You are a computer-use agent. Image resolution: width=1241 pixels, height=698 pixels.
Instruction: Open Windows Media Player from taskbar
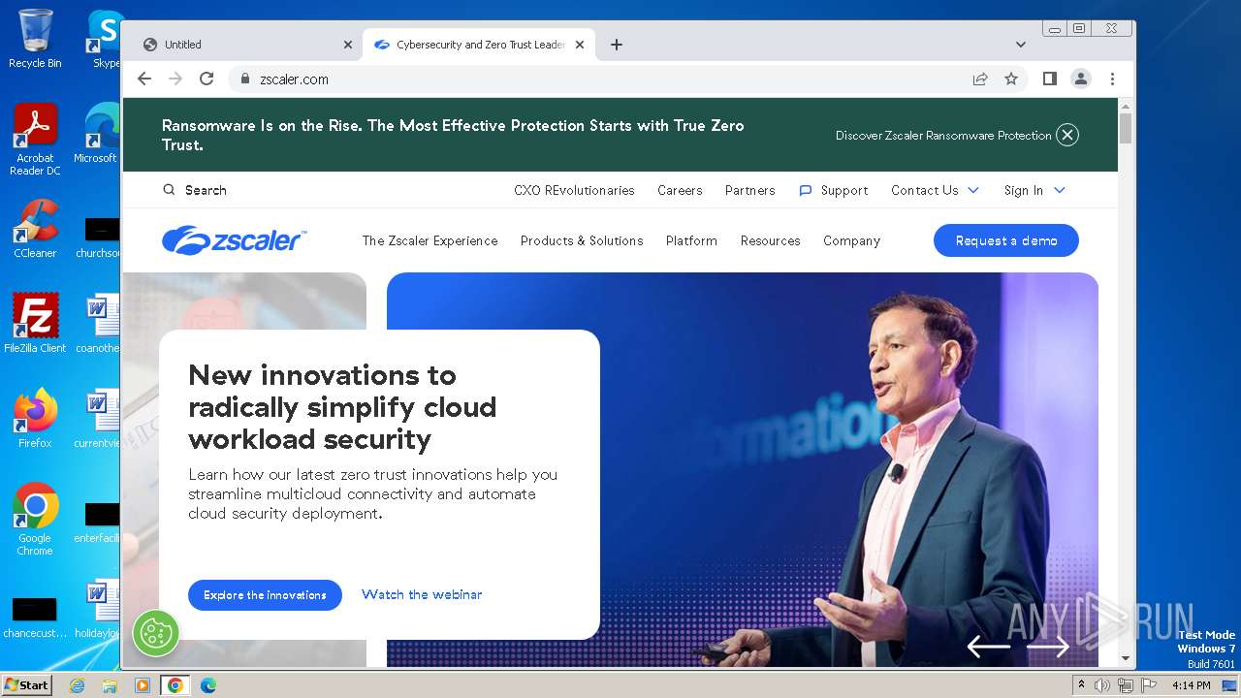(x=143, y=685)
